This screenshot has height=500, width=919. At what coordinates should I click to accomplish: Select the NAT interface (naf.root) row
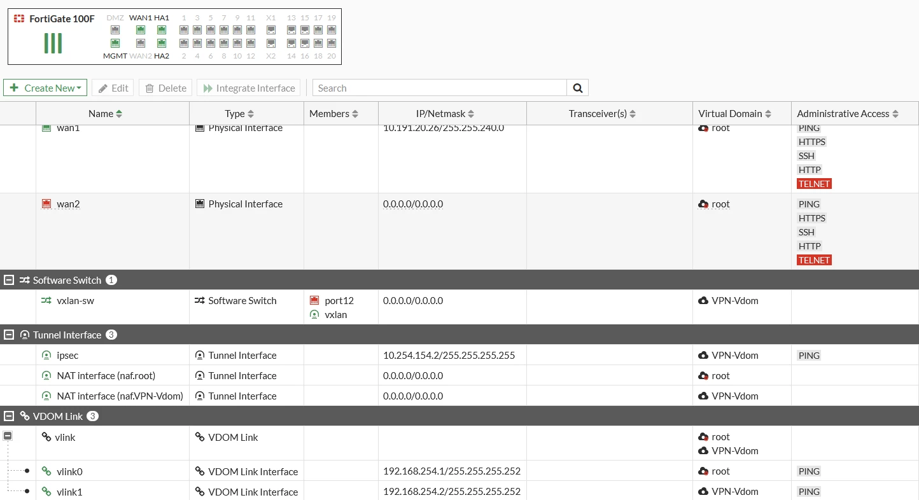[x=459, y=375]
